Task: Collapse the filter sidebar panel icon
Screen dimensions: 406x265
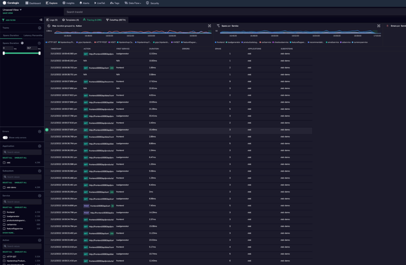Action: coord(41,20)
